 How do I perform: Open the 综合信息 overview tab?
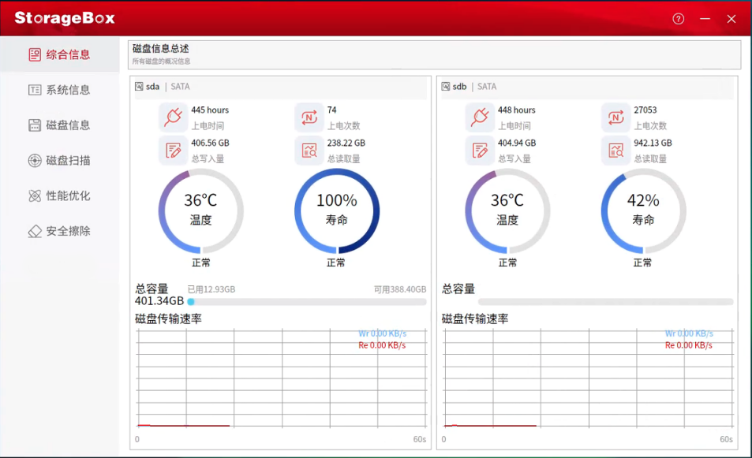[60, 54]
